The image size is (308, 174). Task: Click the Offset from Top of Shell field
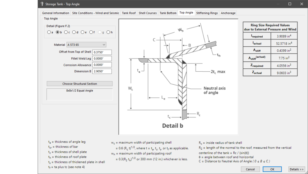(x=102, y=52)
